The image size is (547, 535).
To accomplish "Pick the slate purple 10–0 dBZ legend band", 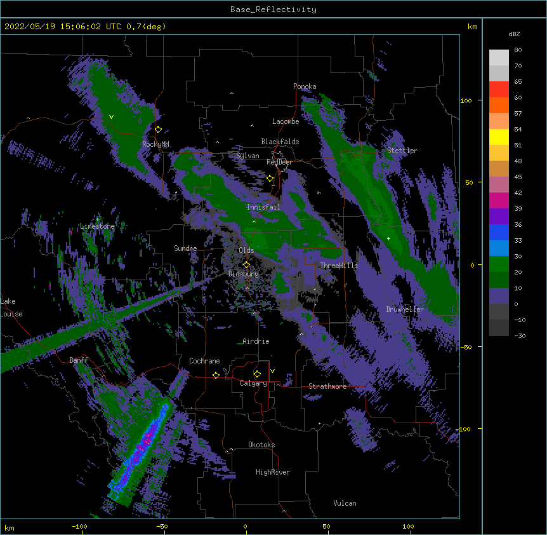I will click(499, 296).
